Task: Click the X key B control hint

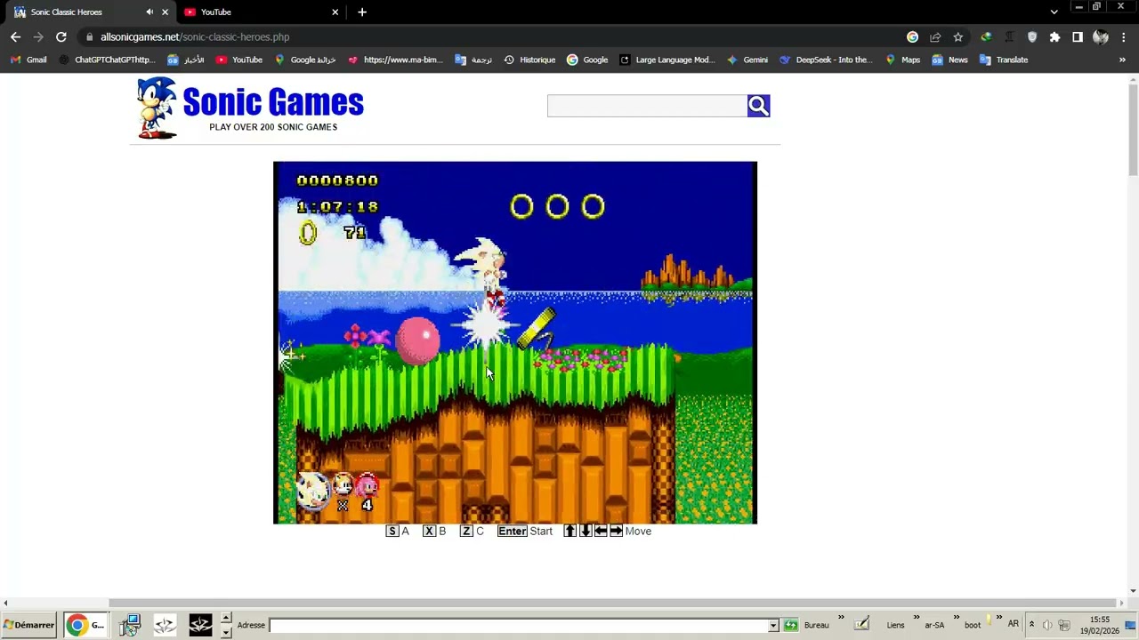Action: 434,531
